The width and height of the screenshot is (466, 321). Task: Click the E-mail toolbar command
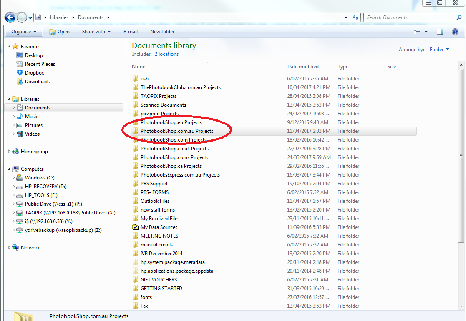(131, 32)
